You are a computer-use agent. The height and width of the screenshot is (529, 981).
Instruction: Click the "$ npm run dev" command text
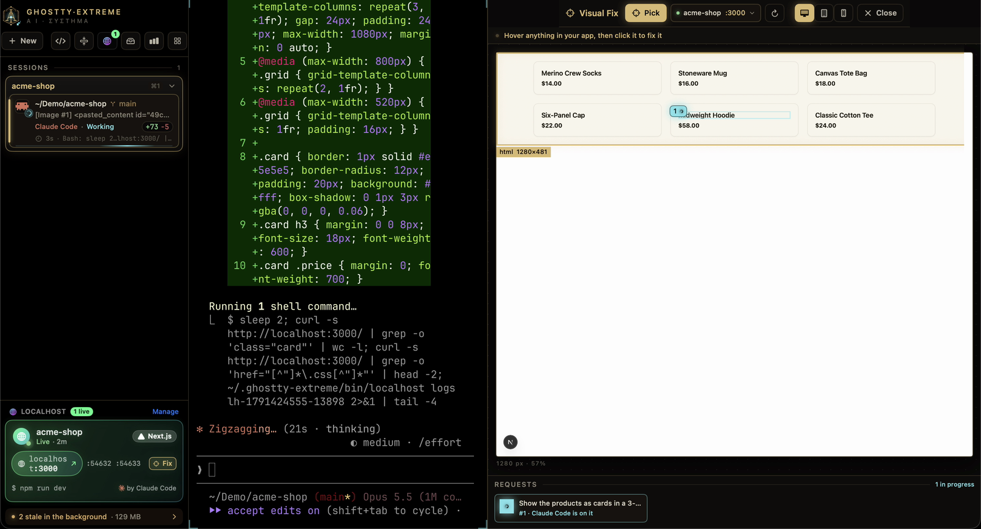(x=39, y=489)
